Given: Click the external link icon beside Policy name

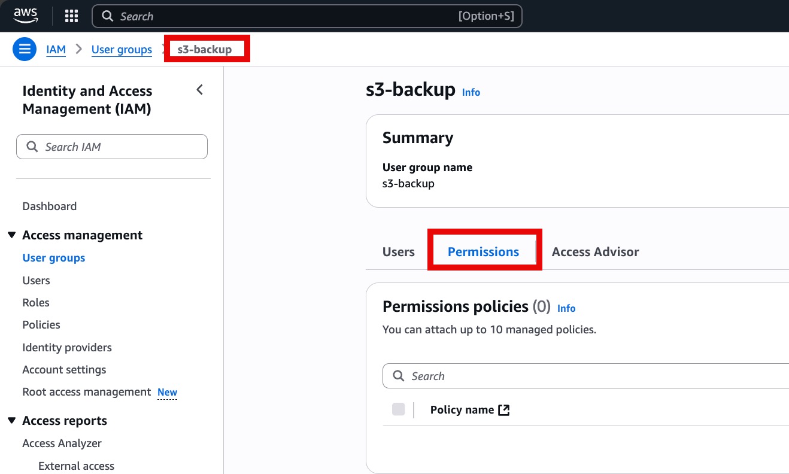Looking at the screenshot, I should coord(504,410).
